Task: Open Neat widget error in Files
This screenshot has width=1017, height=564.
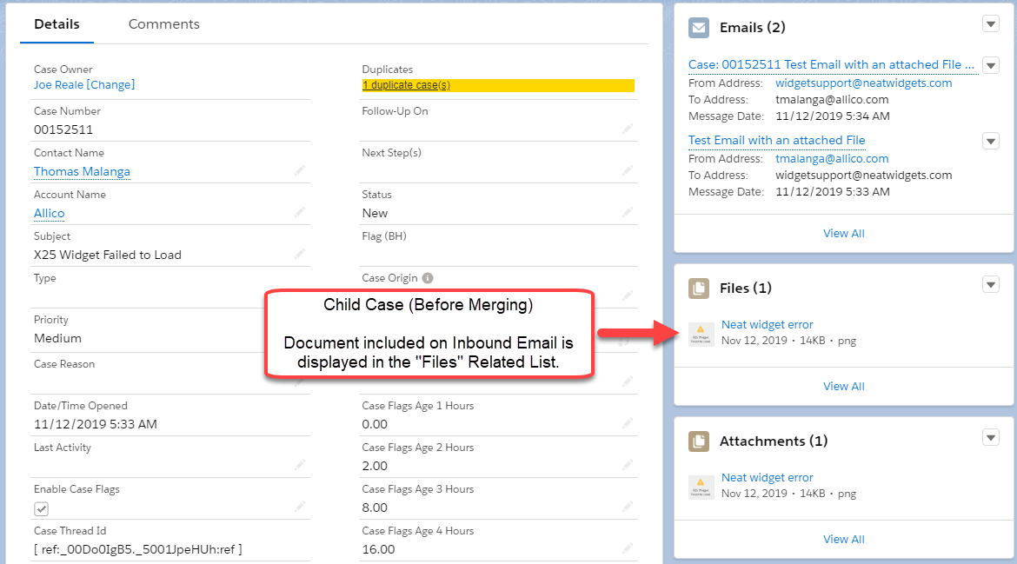Action: [x=768, y=325]
